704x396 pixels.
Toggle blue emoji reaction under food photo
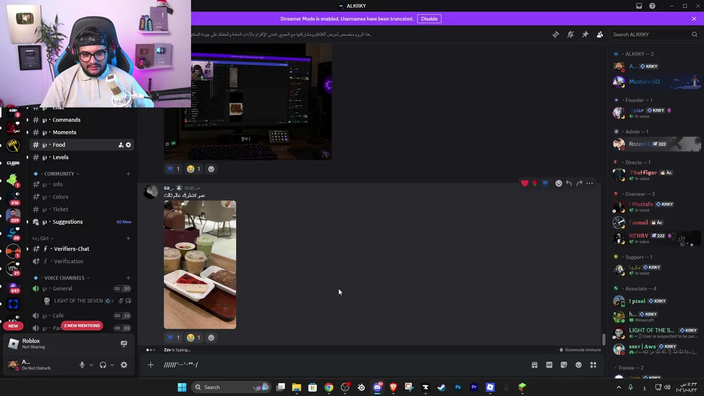173,338
